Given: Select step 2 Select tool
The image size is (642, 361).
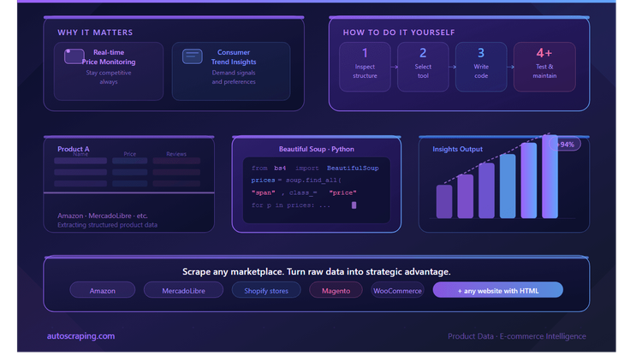Looking at the screenshot, I should [x=423, y=67].
